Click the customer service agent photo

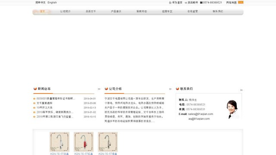pos(233,109)
